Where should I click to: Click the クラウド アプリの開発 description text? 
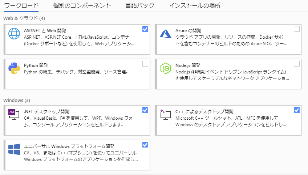pyautogui.click(x=231, y=40)
